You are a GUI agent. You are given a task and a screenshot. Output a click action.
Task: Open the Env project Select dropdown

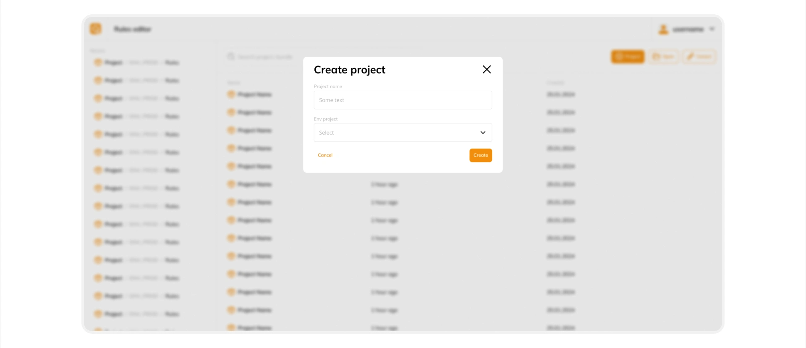point(395,133)
